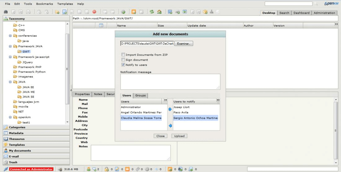Click the create new folder toolbar icon
The width and height of the screenshot is (341, 172).
click(x=57, y=12)
